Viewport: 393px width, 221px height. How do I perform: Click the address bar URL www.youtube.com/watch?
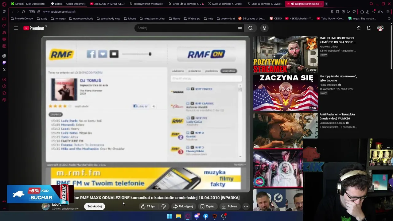tap(59, 12)
